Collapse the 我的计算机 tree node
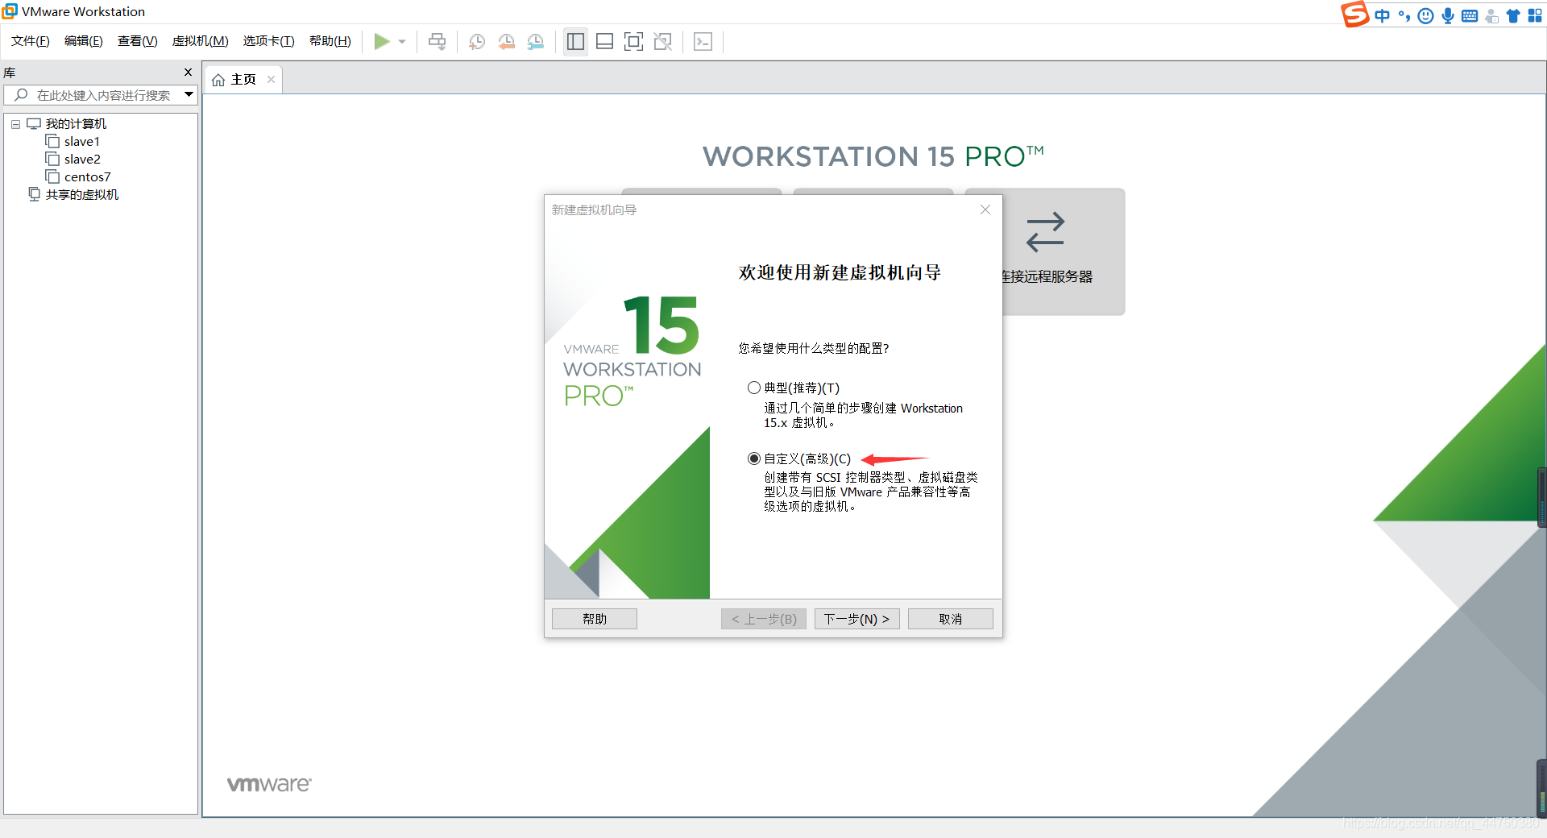Screen dimensions: 1547x838 click(15, 124)
